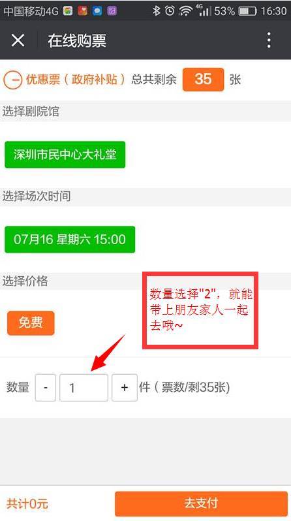Select the 深圳市民中心大礼堂 venue
Image resolution: width=291 pixels, height=521 pixels.
(x=65, y=155)
